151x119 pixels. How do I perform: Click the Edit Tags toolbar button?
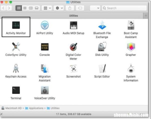point(80,8)
